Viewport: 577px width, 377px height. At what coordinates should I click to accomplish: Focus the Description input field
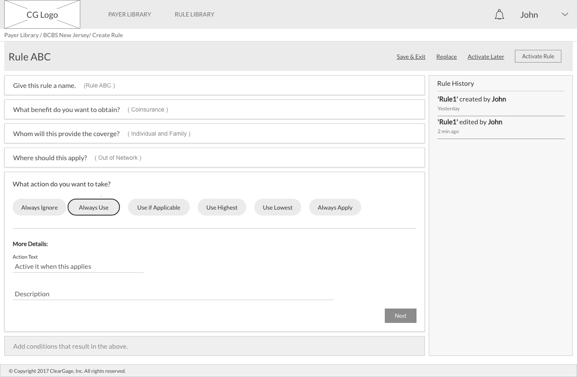(173, 294)
